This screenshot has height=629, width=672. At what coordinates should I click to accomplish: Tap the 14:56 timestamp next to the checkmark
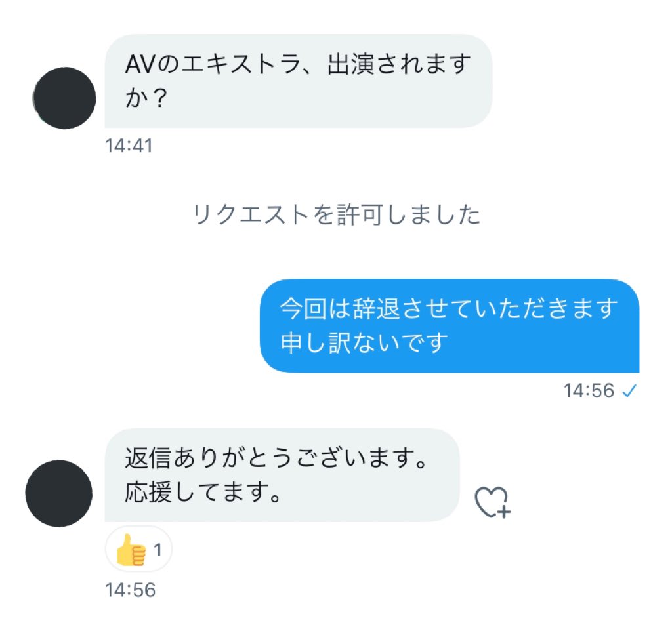coord(589,391)
